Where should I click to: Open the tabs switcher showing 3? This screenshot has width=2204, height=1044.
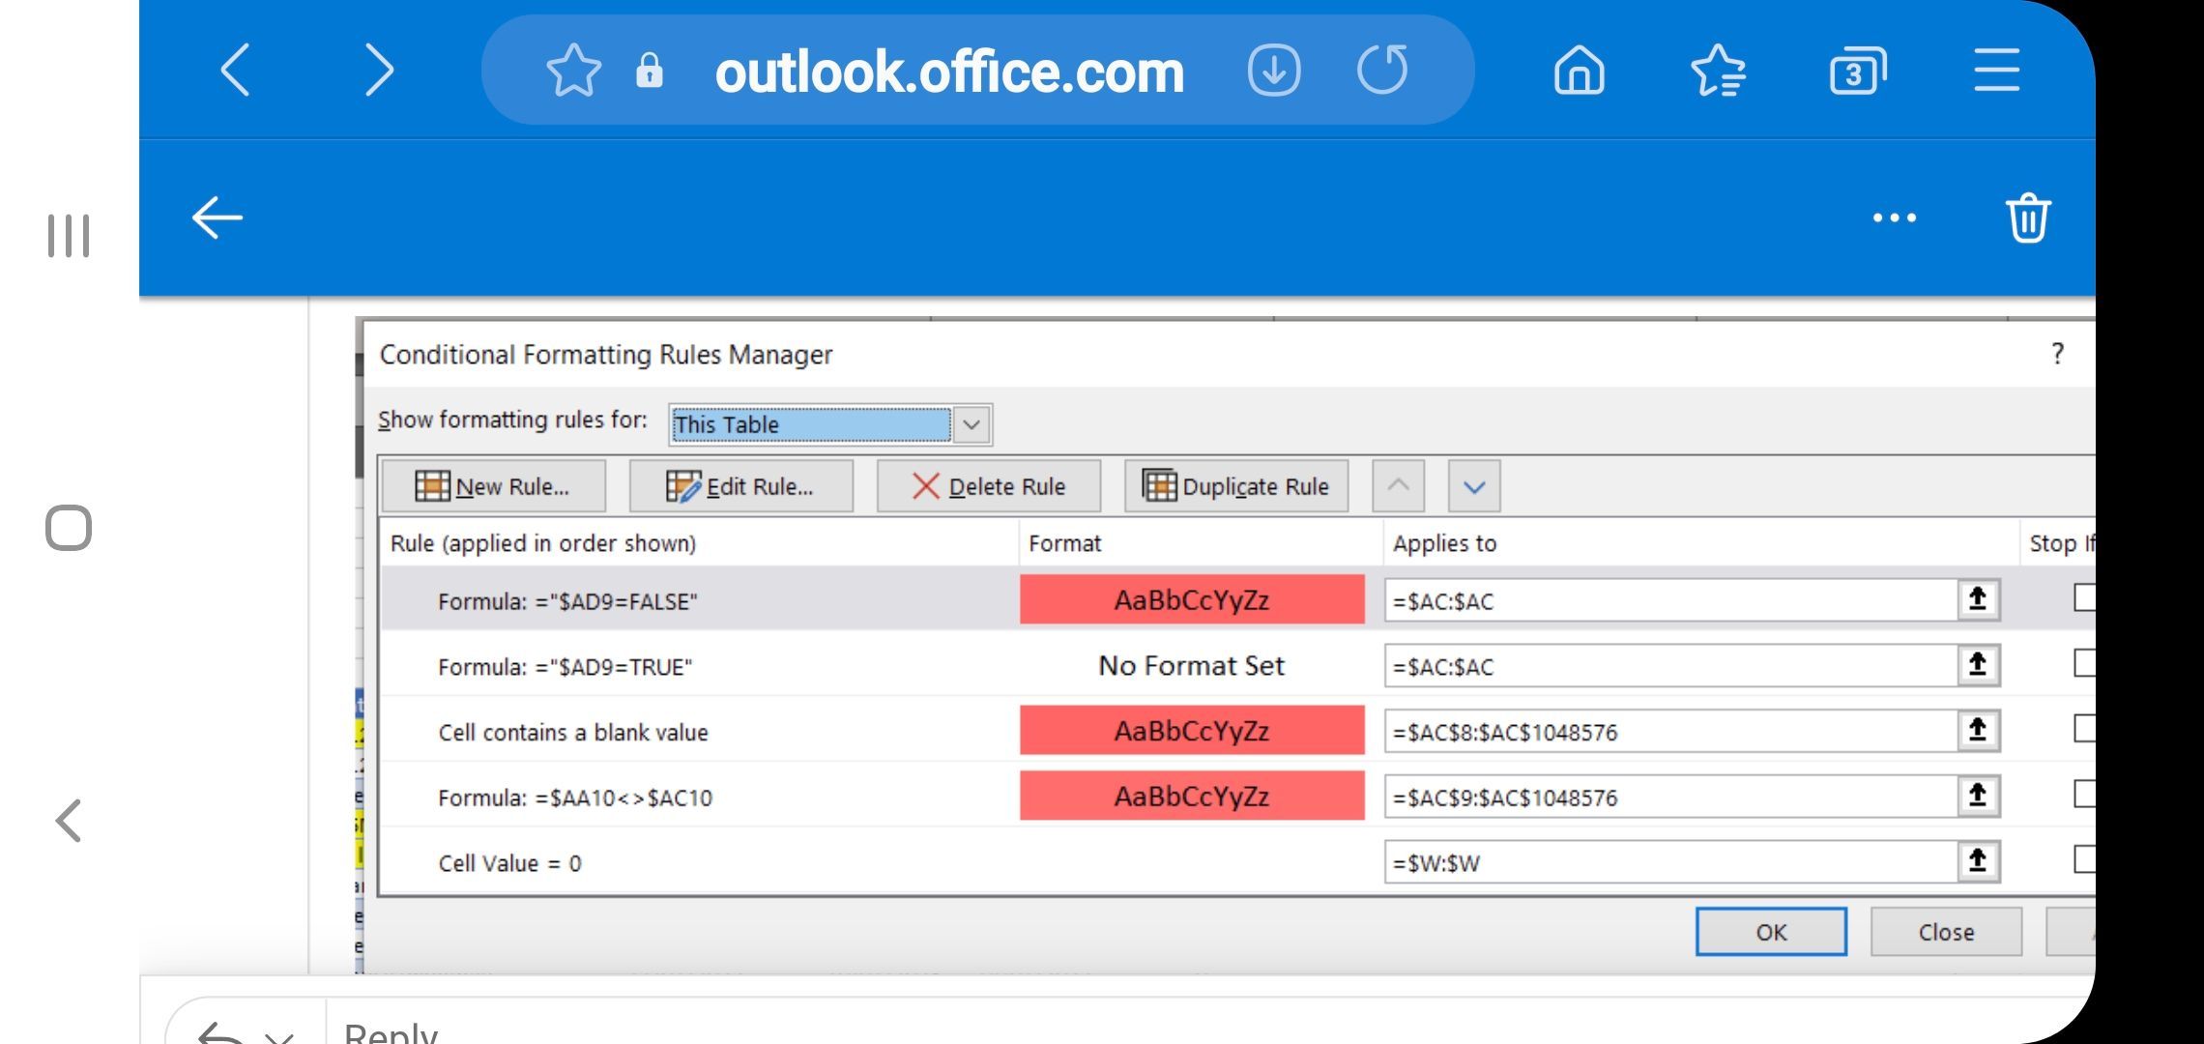(1857, 71)
